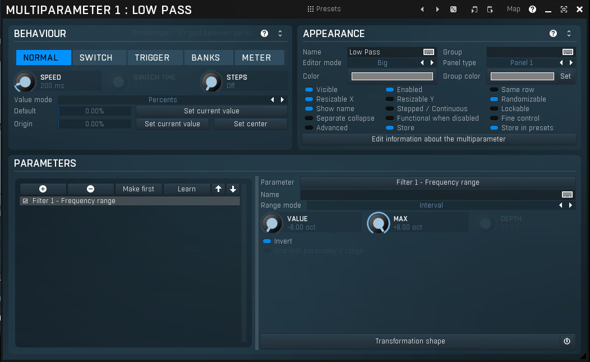Go to the previous preset arrow
This screenshot has width=590, height=362.
click(422, 10)
